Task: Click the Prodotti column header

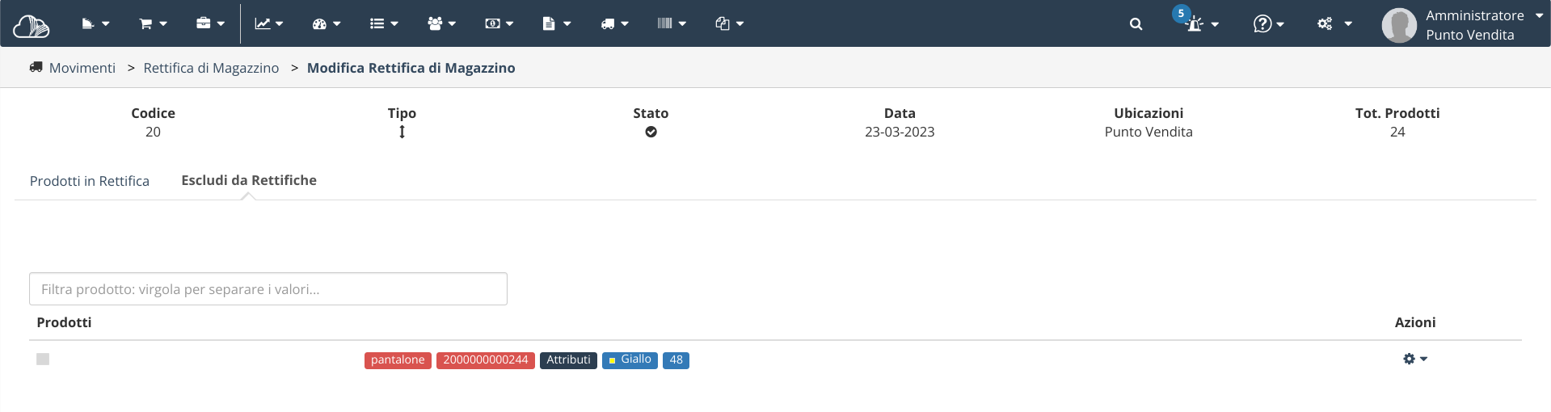Action: pos(64,322)
